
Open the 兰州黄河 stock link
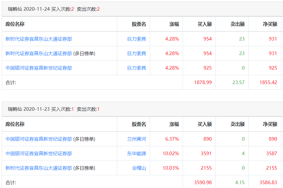click(136, 139)
